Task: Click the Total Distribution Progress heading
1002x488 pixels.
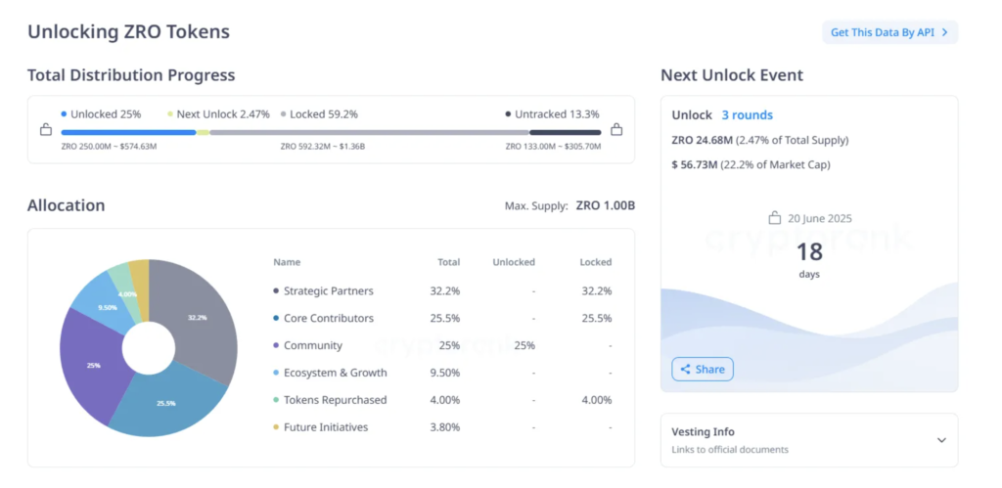Action: 131,75
